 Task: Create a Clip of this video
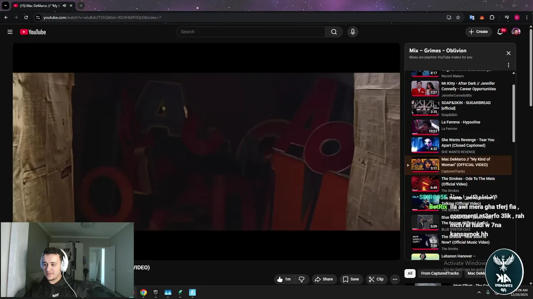(x=376, y=279)
